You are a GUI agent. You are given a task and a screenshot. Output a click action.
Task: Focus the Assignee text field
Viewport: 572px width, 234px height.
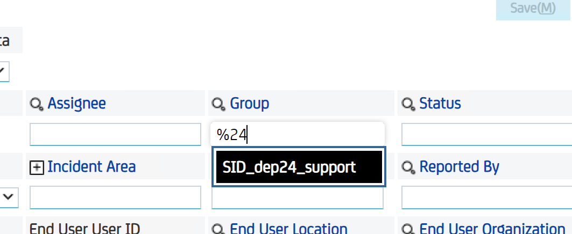click(x=115, y=135)
